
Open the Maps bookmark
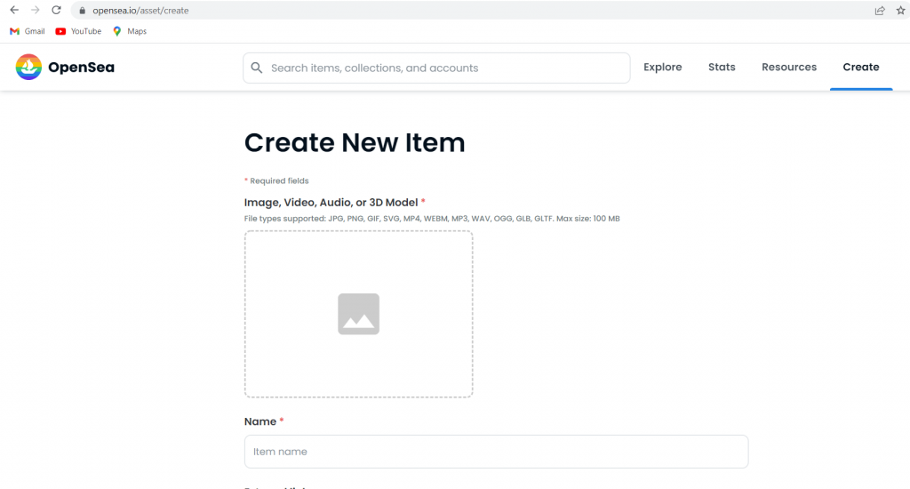pyautogui.click(x=130, y=31)
